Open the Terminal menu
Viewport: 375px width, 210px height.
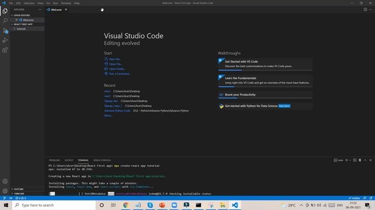tap(66, 3)
